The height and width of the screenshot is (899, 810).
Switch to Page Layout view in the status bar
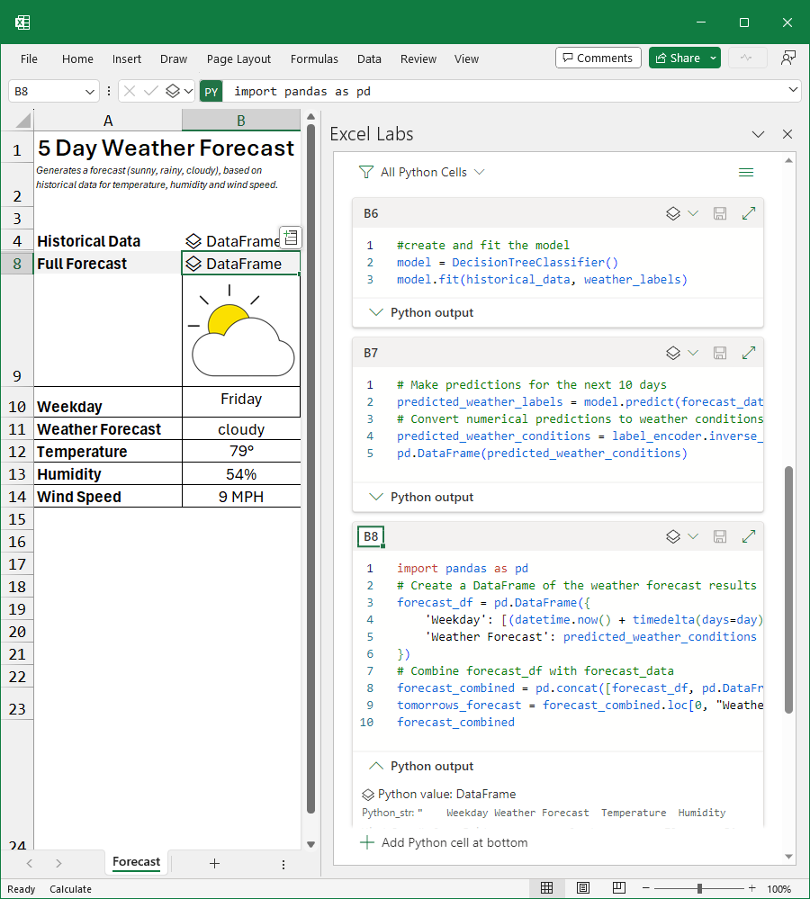click(x=583, y=887)
